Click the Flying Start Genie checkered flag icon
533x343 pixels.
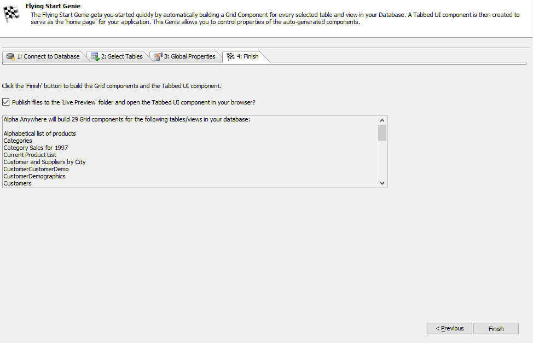11,14
